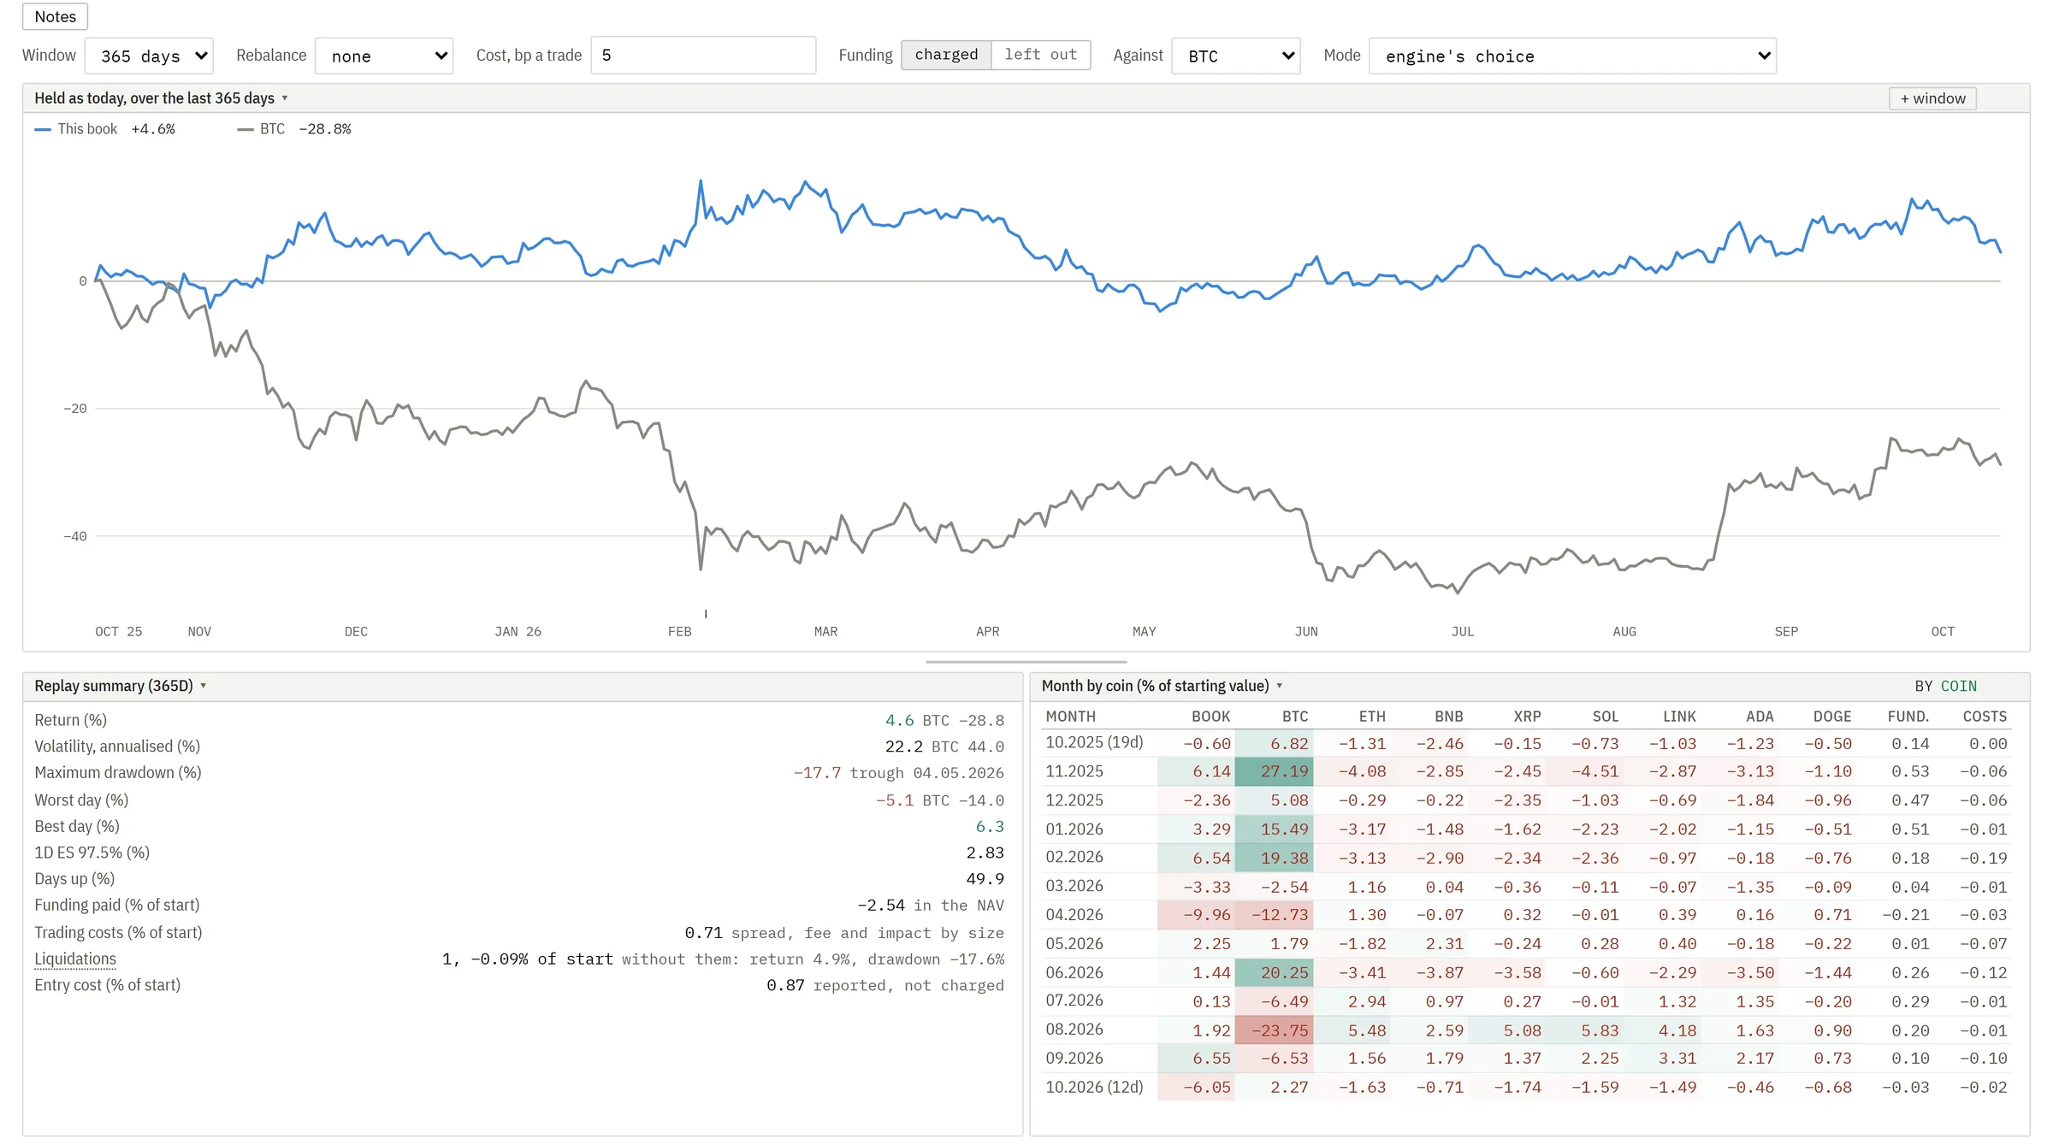
Task: Click the ETH column header
Action: (1372, 717)
